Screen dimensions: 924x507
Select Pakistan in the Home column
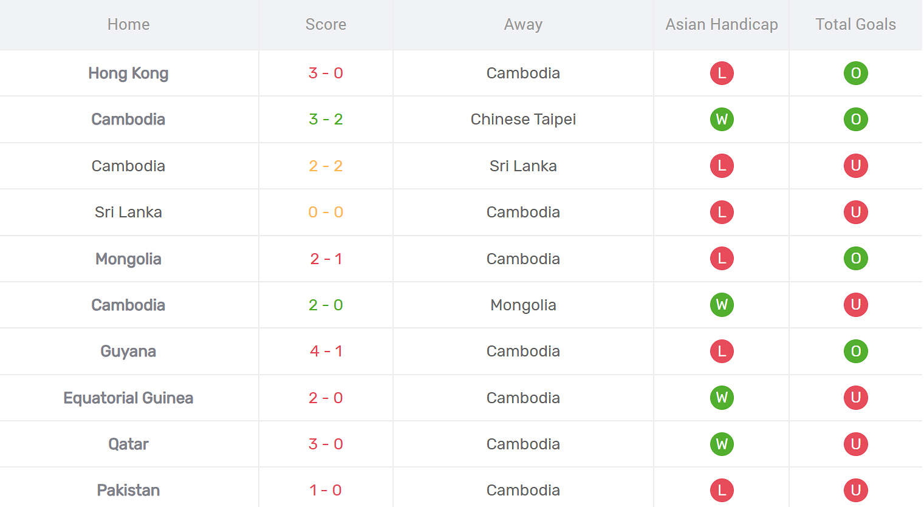pos(128,490)
